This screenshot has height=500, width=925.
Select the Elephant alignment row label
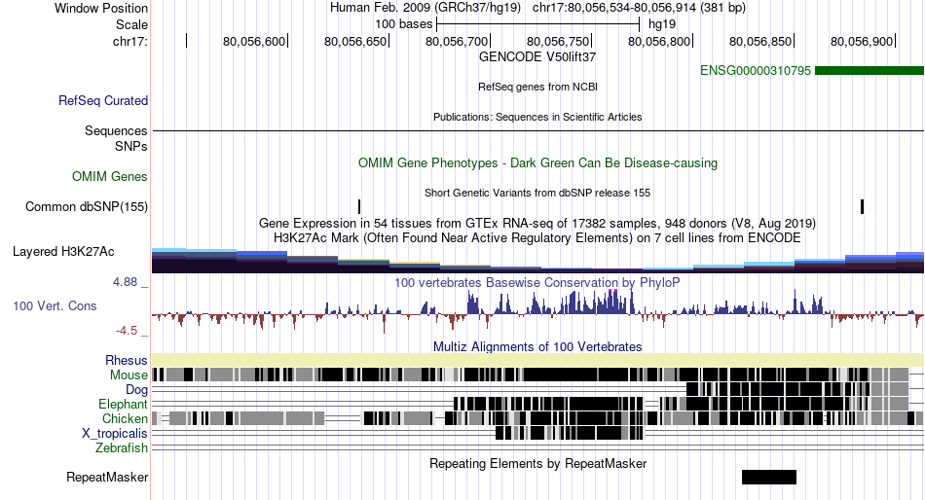coord(124,405)
